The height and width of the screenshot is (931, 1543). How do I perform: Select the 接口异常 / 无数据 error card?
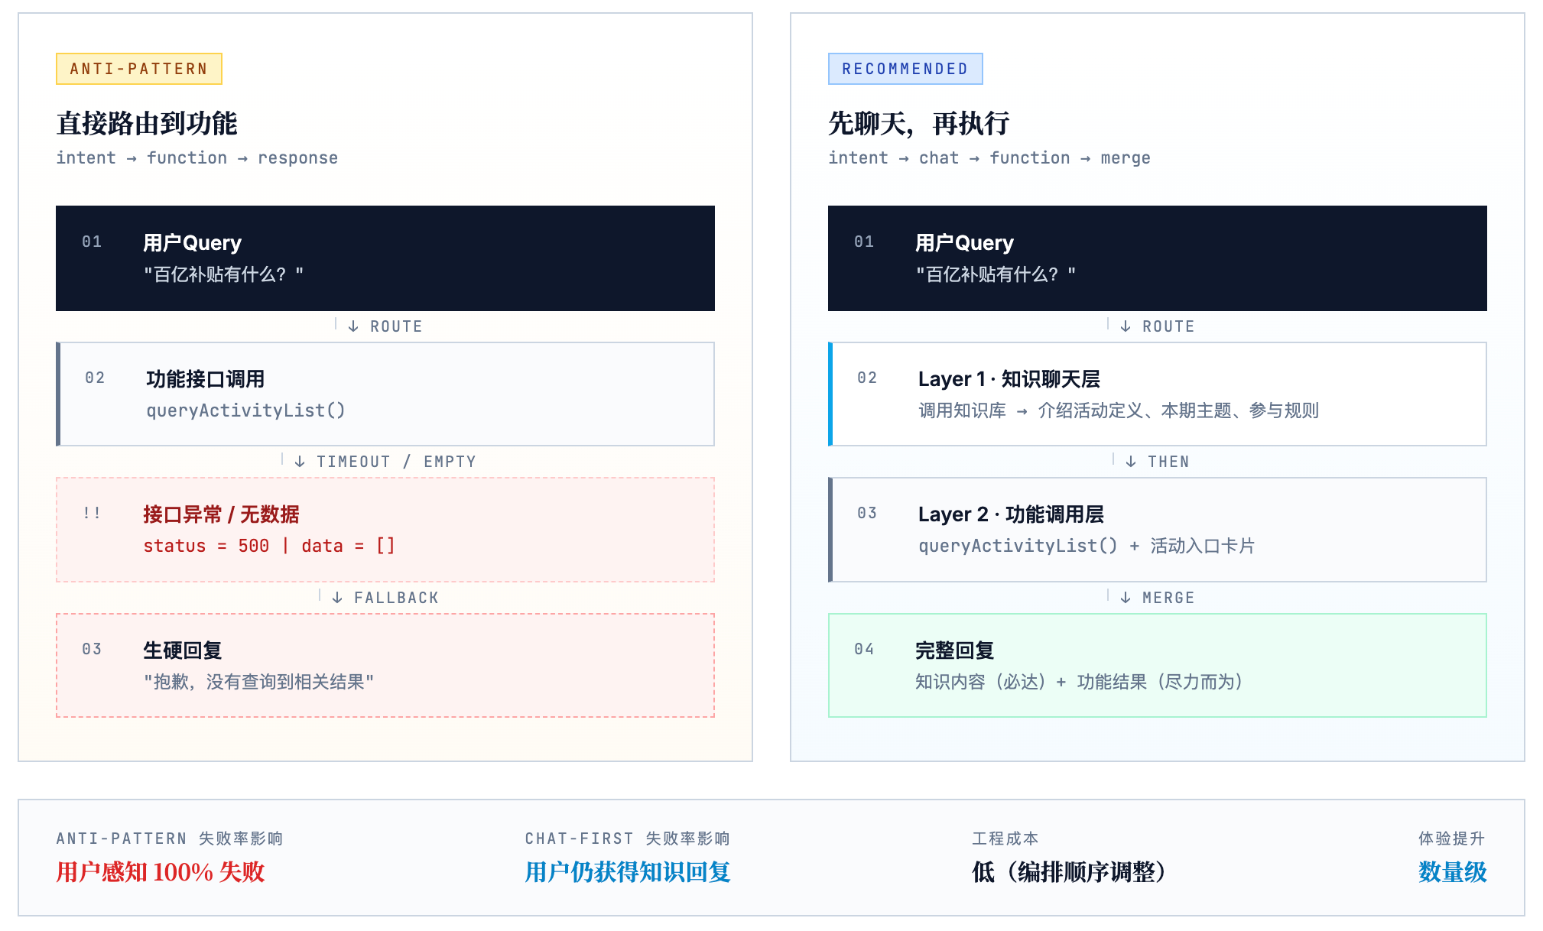click(x=385, y=530)
